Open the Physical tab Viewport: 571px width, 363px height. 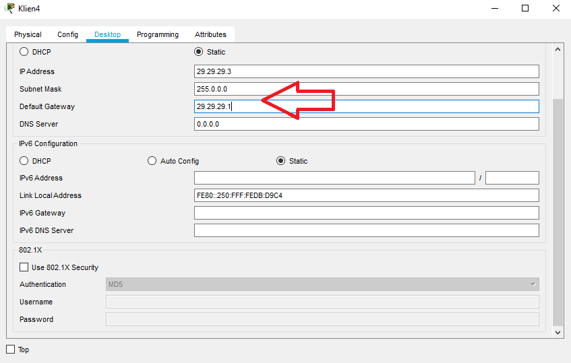click(x=28, y=34)
